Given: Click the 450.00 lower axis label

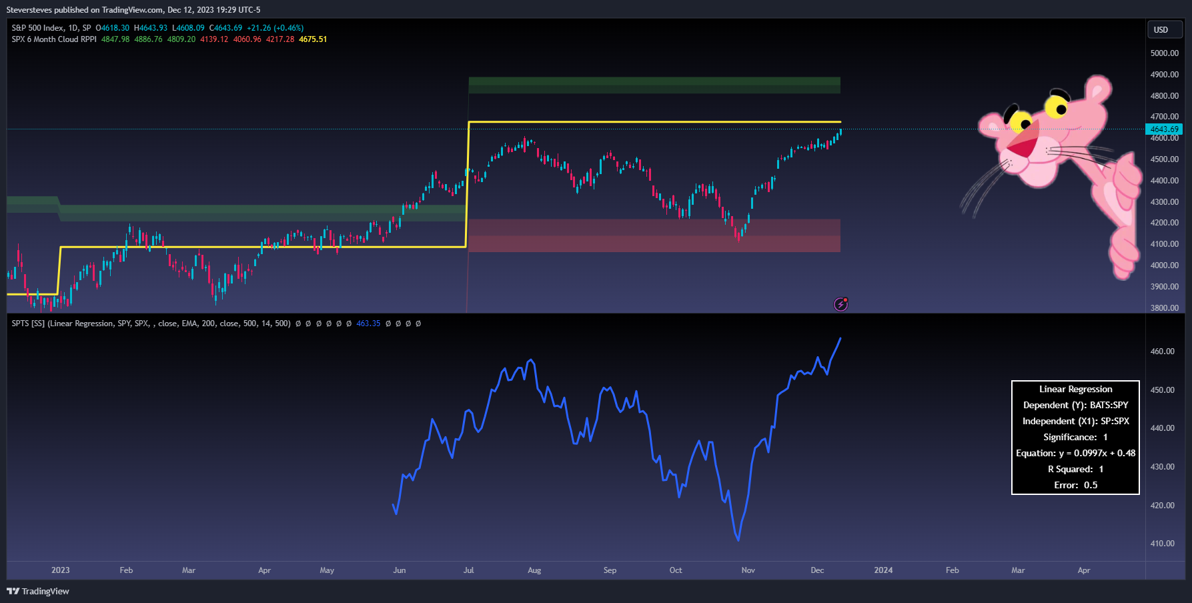Looking at the screenshot, I should coord(1163,390).
